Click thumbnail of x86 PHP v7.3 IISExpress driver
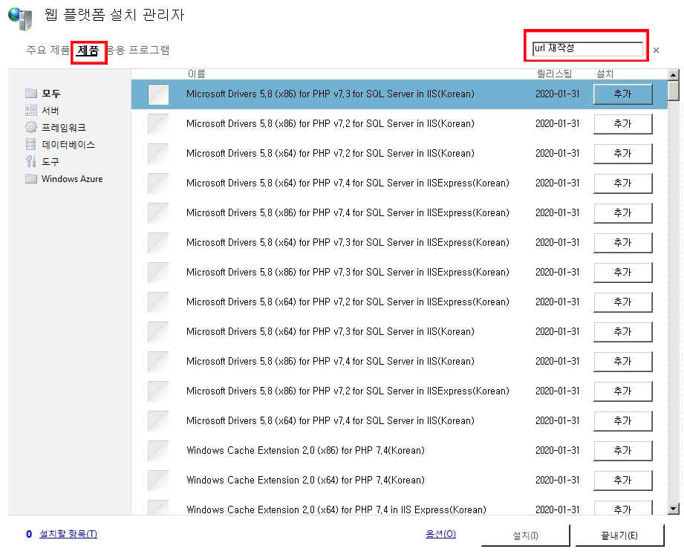 [x=158, y=272]
